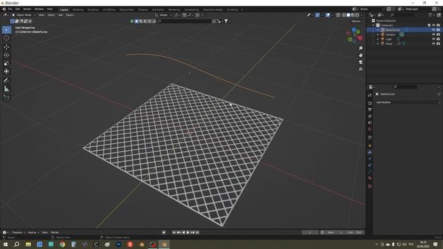The width and height of the screenshot is (443, 249).
Task: Open the viewport Object menu
Action: [x=70, y=15]
